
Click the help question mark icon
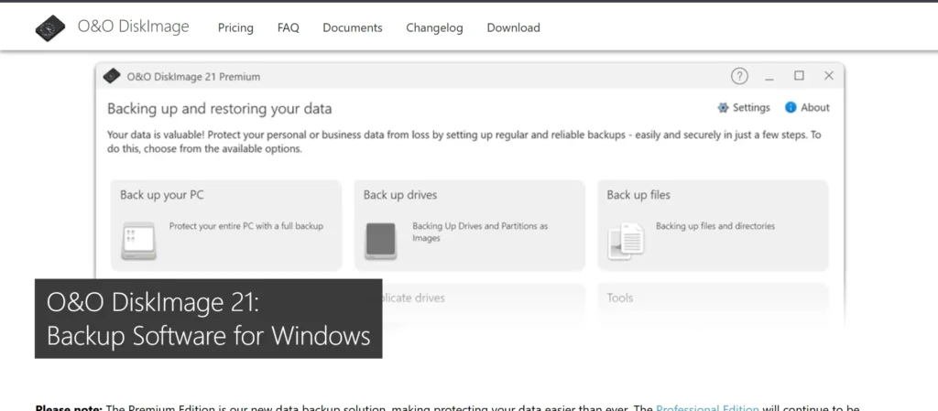click(x=739, y=76)
